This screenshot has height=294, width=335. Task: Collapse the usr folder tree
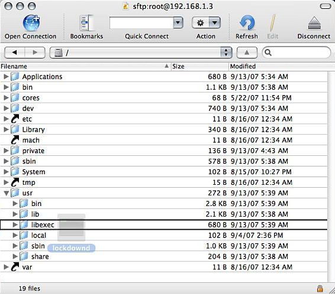[x=7, y=193]
